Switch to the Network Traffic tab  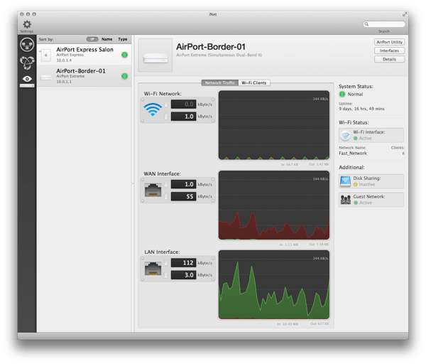click(220, 83)
